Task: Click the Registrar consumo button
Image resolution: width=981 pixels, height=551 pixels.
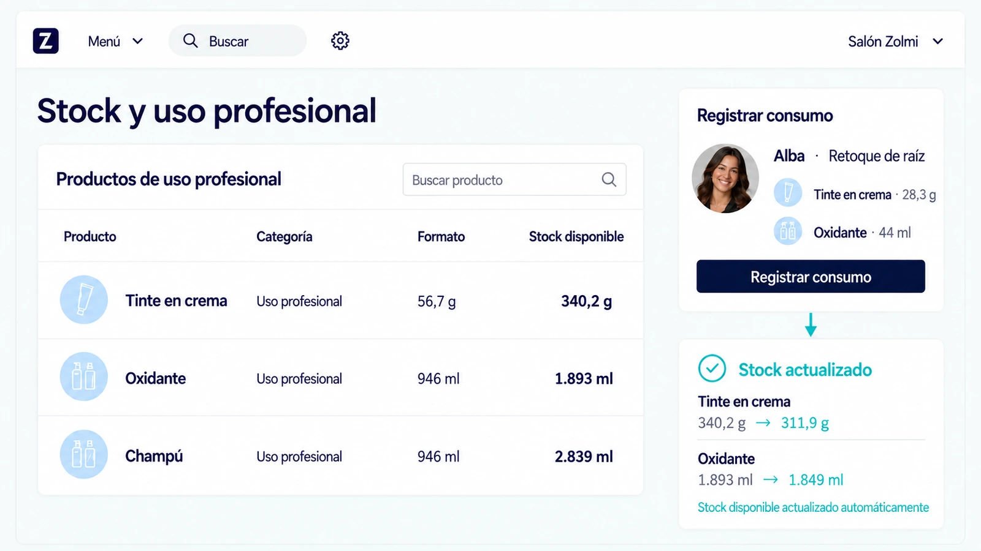Action: coord(811,276)
